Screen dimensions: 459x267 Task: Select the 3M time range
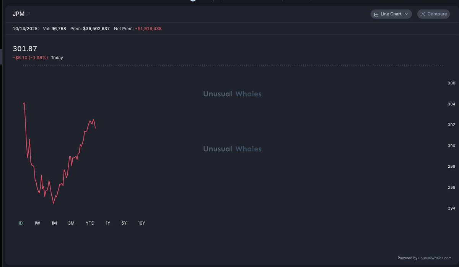(71, 223)
